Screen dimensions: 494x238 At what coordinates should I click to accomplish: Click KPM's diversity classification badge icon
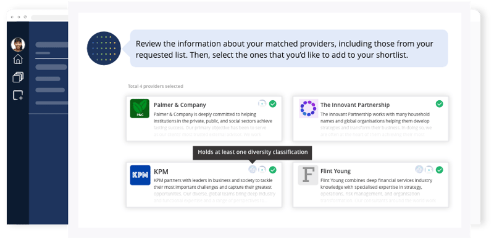point(253,169)
